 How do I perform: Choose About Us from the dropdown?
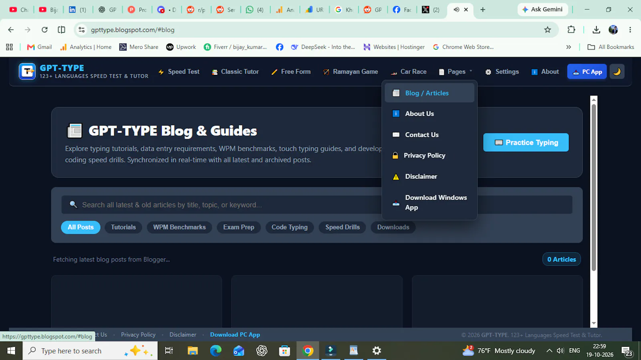[x=429, y=114]
